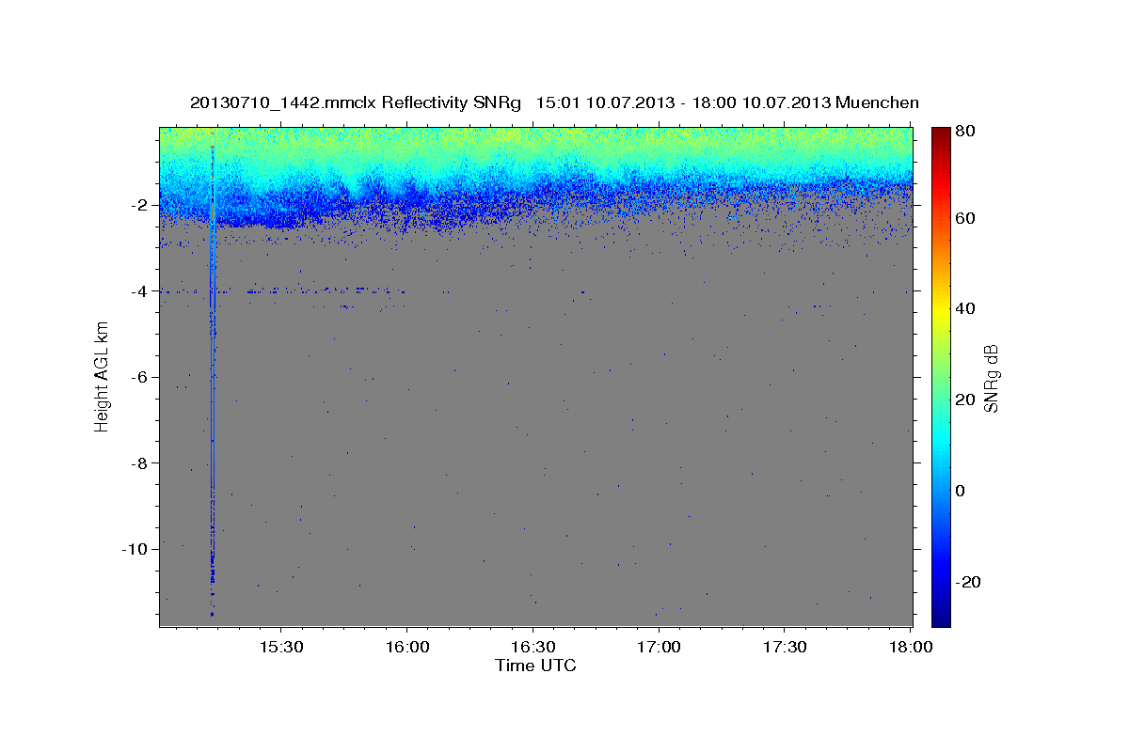Pick the yellow region of the colorbar
The height and width of the screenshot is (752, 1129).
[x=941, y=310]
